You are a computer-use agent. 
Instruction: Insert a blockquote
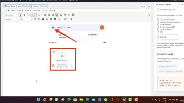(x=28, y=15)
